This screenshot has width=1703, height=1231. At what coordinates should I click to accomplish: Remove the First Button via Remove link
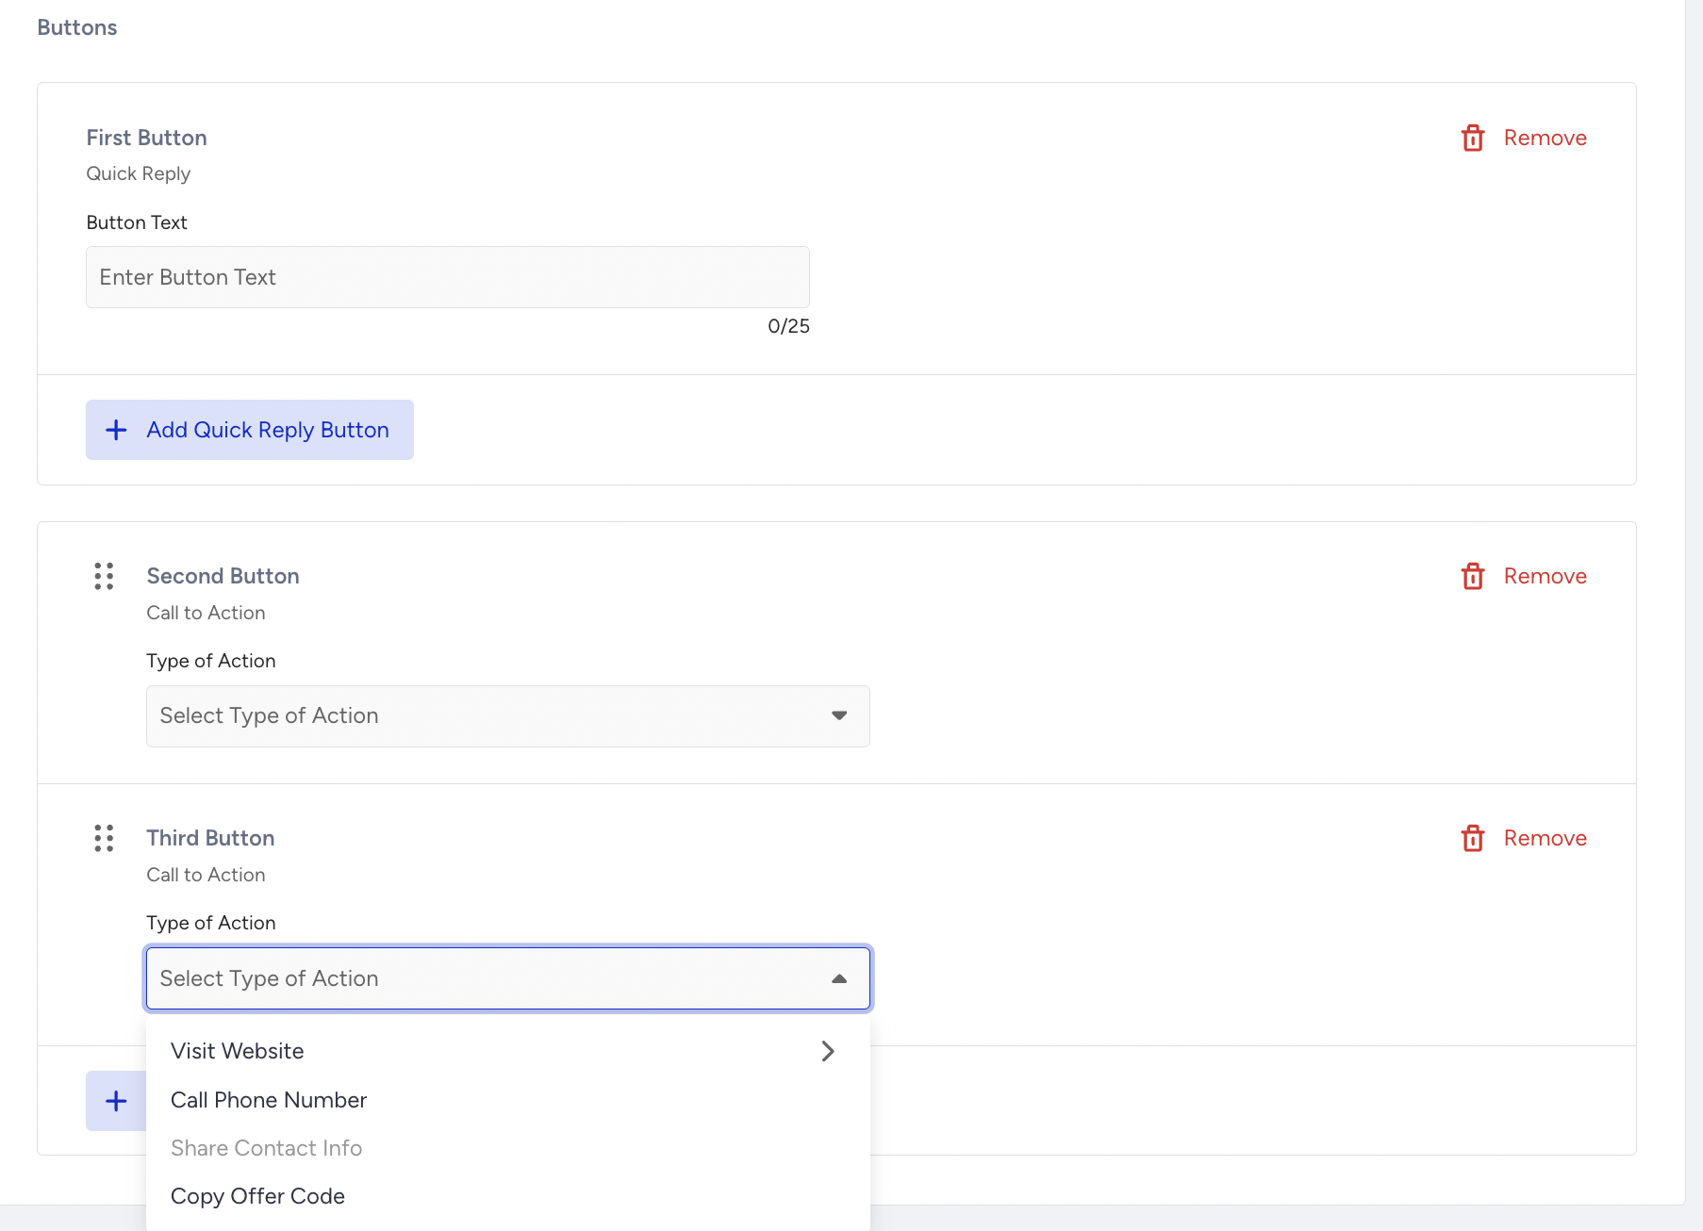[x=1545, y=138]
